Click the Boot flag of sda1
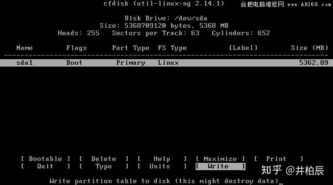Screen dimensions: 333x185 [x=74, y=62]
